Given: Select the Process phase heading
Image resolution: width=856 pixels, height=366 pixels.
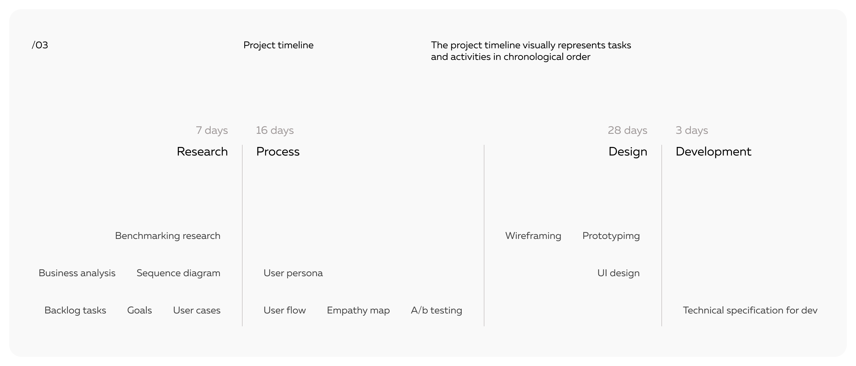Looking at the screenshot, I should click(x=278, y=152).
